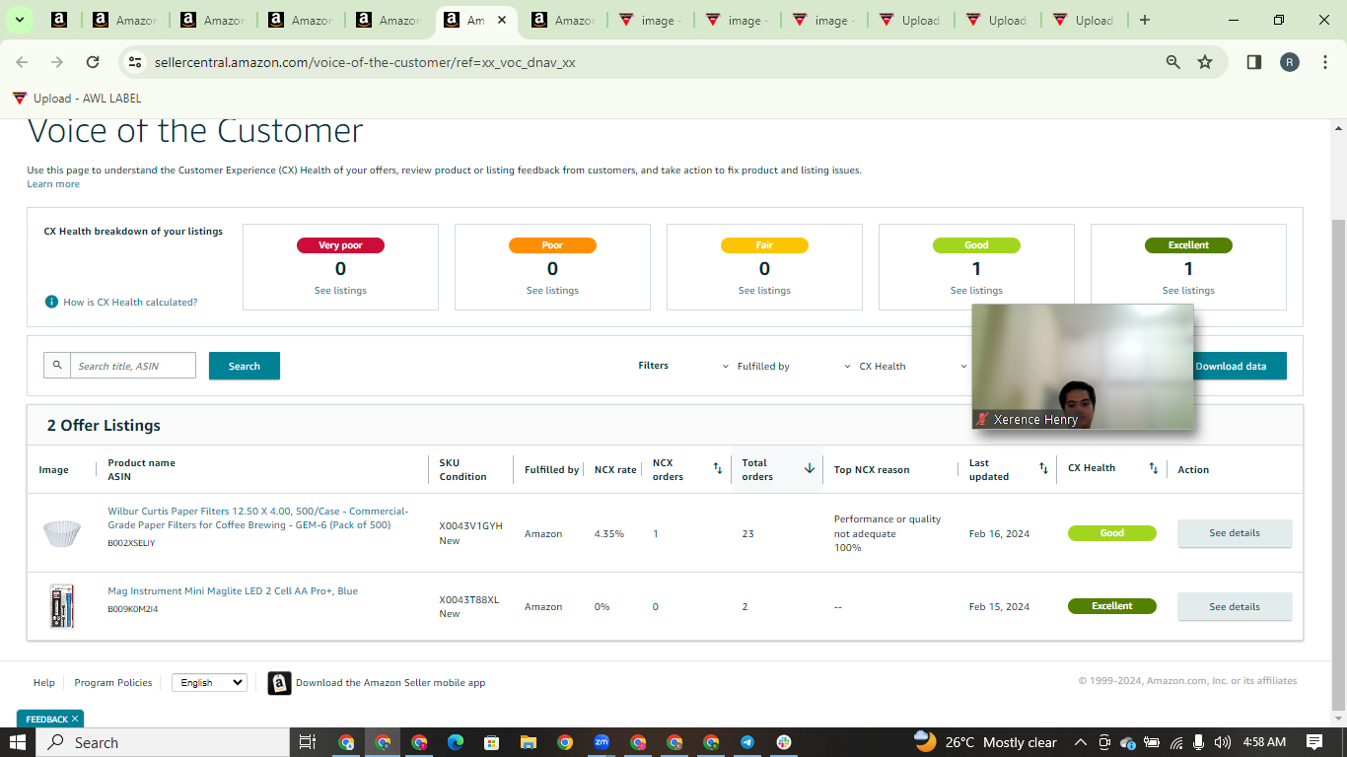Expand the CX Health filter dropdown
The width and height of the screenshot is (1347, 757).
pyautogui.click(x=875, y=367)
